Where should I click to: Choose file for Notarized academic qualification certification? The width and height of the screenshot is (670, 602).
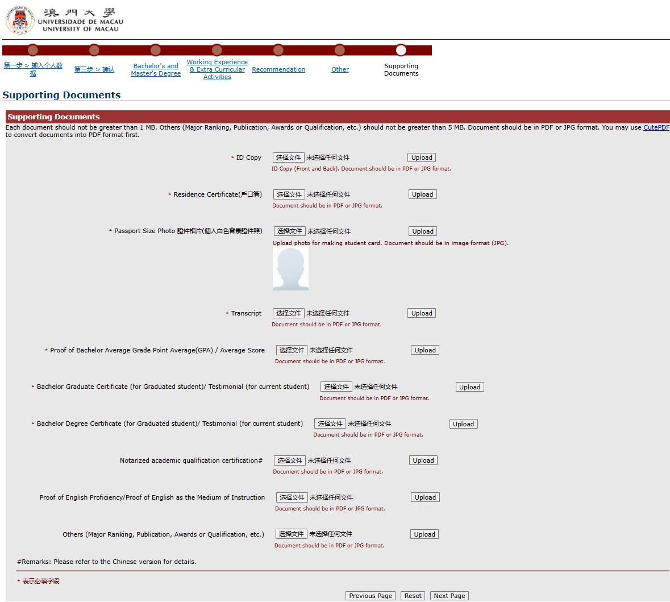click(x=290, y=460)
